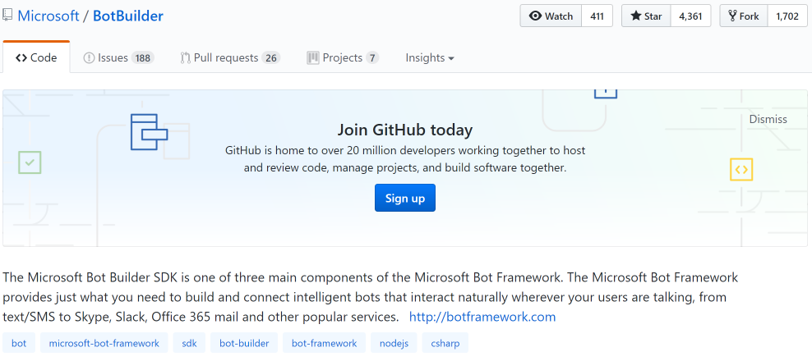This screenshot has height=361, width=812.
Task: Click the Fork icon button
Action: (733, 16)
